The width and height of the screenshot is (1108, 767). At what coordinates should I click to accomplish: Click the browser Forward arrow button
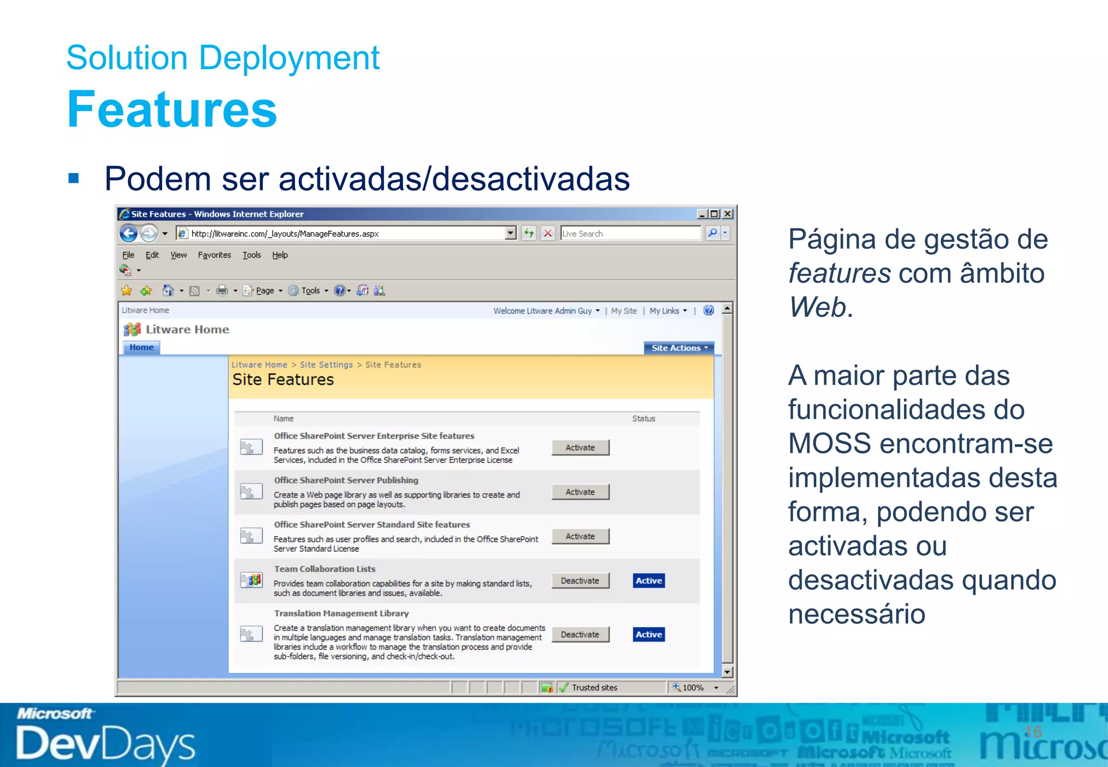[x=149, y=234]
